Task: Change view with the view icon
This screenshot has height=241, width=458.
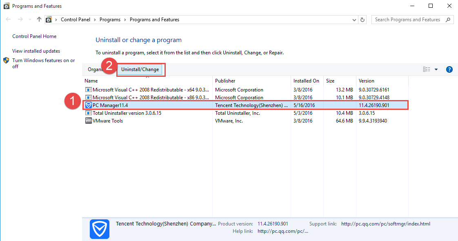Action: coord(427,69)
